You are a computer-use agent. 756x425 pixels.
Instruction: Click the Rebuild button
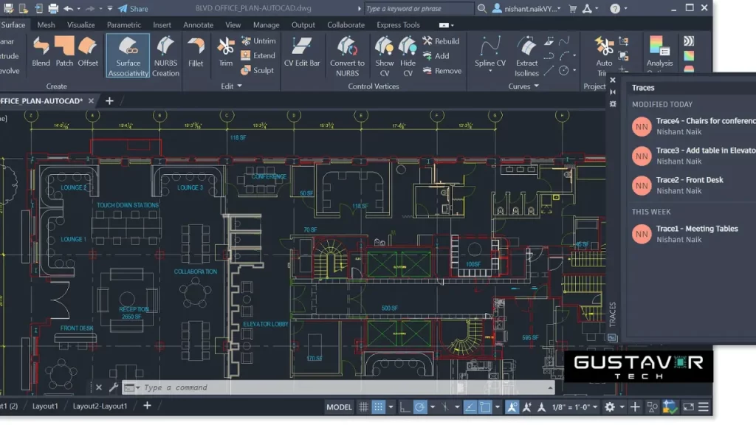click(441, 41)
